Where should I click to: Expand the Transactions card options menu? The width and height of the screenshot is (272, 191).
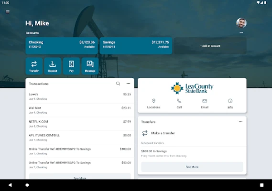pos(129,84)
